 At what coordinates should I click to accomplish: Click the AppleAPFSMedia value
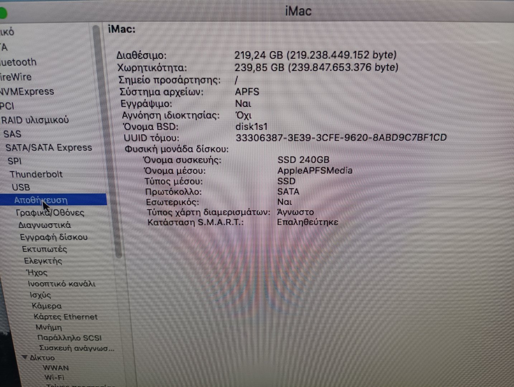(315, 171)
